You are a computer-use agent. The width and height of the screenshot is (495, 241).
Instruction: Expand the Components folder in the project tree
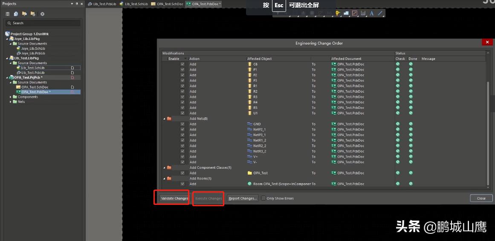point(10,97)
